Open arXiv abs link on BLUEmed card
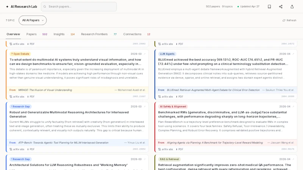This screenshot has width=303, height=170. point(166,97)
